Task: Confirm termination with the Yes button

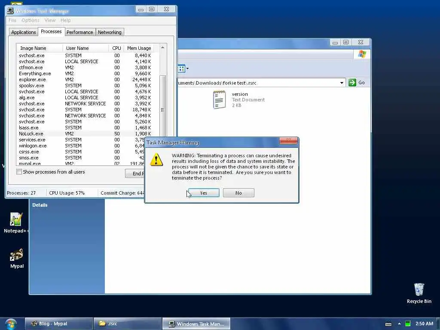Action: tap(204, 193)
